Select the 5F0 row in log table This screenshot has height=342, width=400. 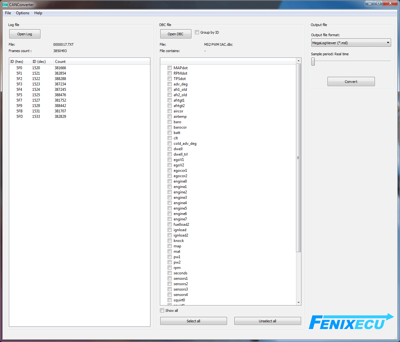click(x=19, y=68)
